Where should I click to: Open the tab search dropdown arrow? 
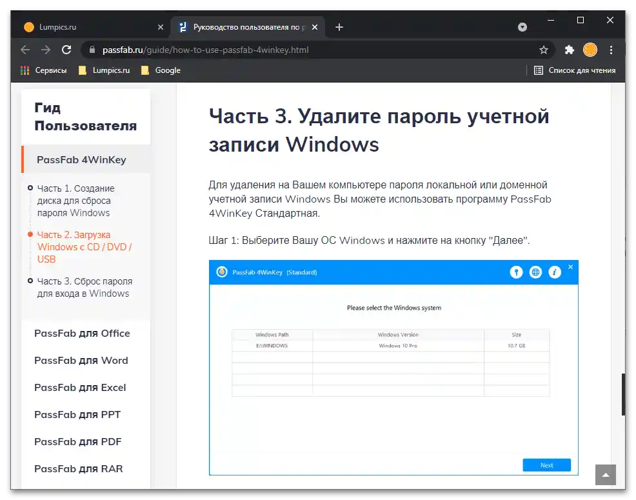click(522, 27)
